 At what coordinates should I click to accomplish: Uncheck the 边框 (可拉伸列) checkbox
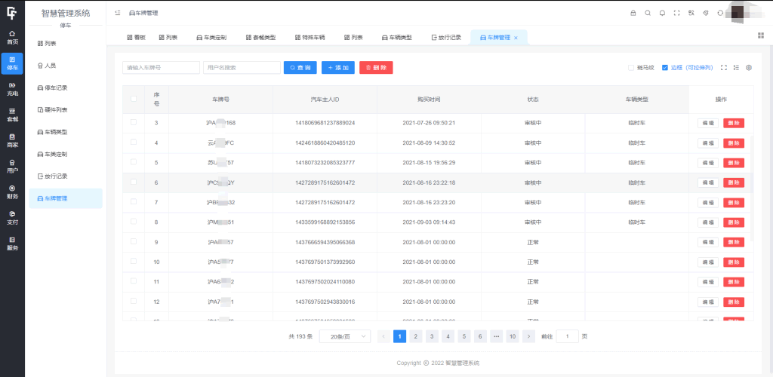(x=665, y=68)
